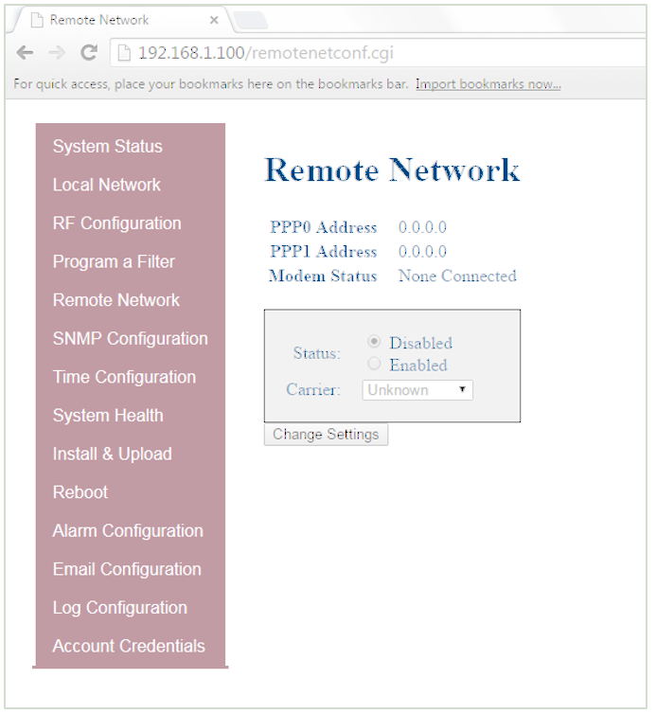Image resolution: width=656 pixels, height=714 pixels.
Task: Go to Time Configuration
Action: click(x=124, y=377)
